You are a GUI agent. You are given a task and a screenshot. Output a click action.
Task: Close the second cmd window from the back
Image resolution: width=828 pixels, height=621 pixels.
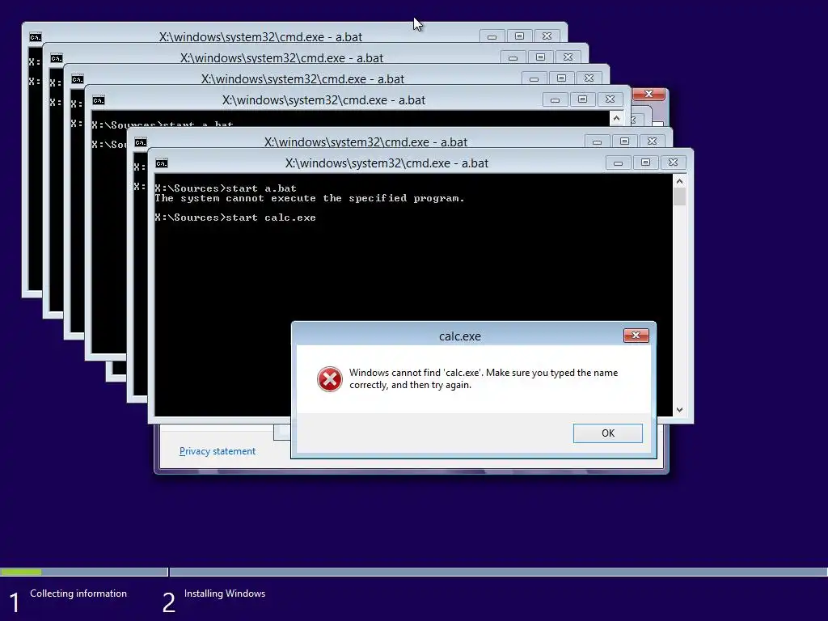coord(568,57)
